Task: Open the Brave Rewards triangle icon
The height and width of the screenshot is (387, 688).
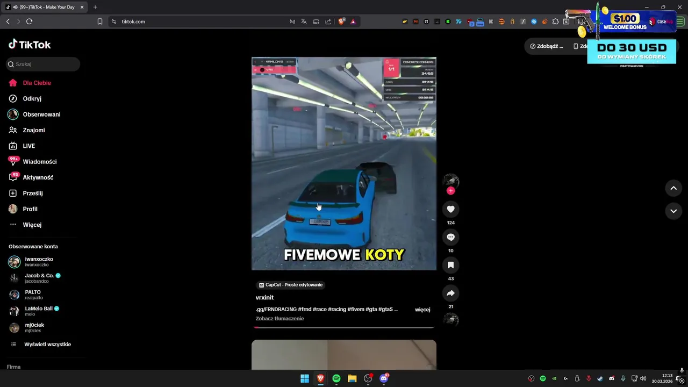Action: coord(353,21)
